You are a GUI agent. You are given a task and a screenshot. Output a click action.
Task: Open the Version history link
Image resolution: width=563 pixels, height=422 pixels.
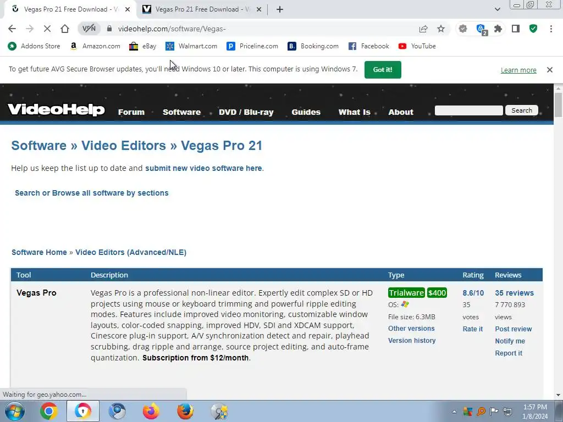click(412, 341)
